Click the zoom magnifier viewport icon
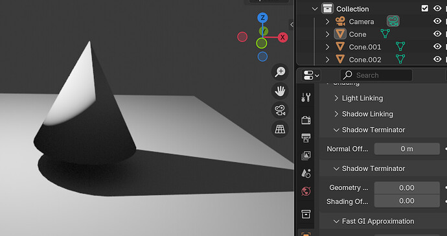 pyautogui.click(x=280, y=72)
